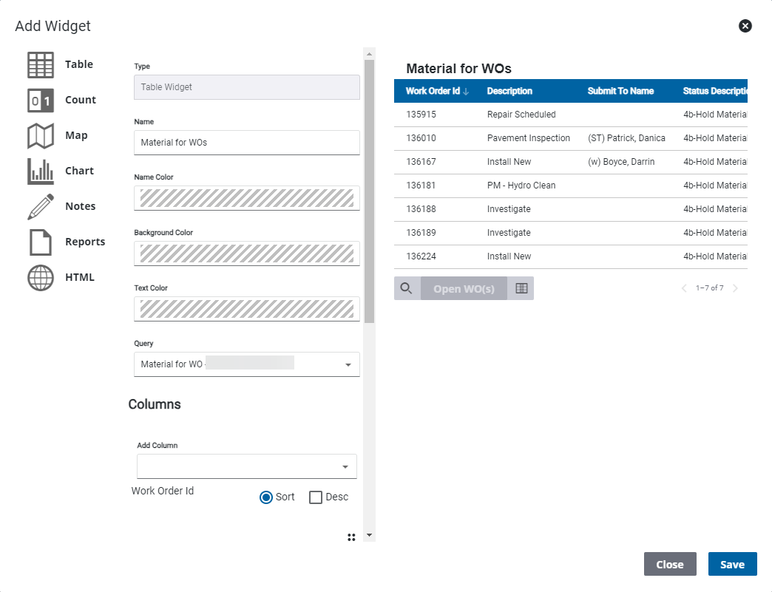Click the sort arrow on Work Order Id header
The height and width of the screenshot is (592, 772).
[466, 92]
